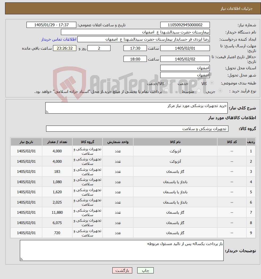
Task: Click the تاریخ نیاز column header
Action: [x=26, y=142]
